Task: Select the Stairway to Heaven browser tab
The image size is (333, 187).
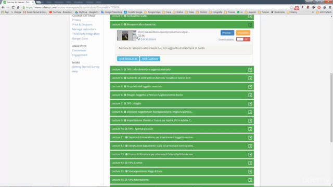Action: point(18,2)
